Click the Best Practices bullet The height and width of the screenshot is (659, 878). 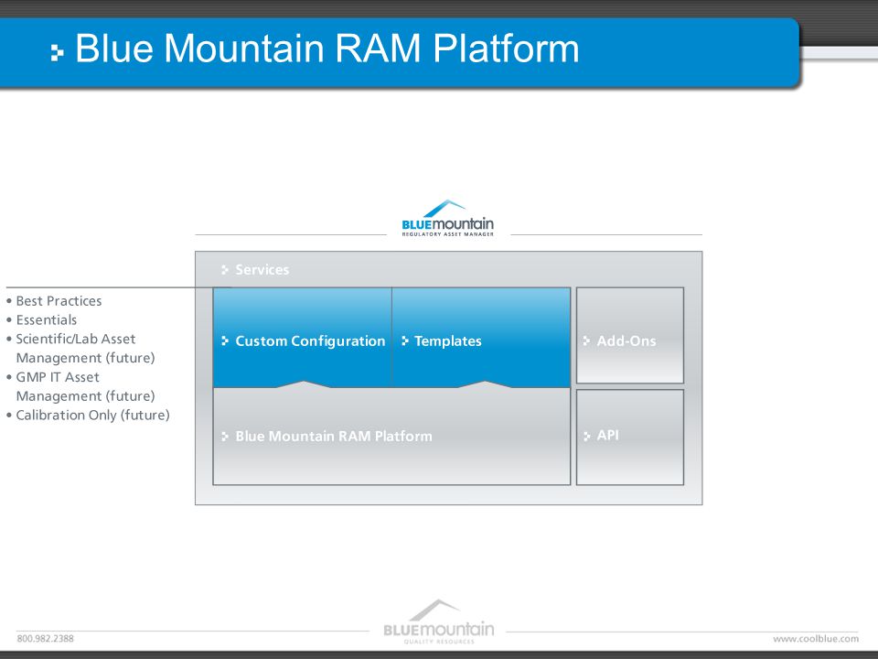(54, 301)
